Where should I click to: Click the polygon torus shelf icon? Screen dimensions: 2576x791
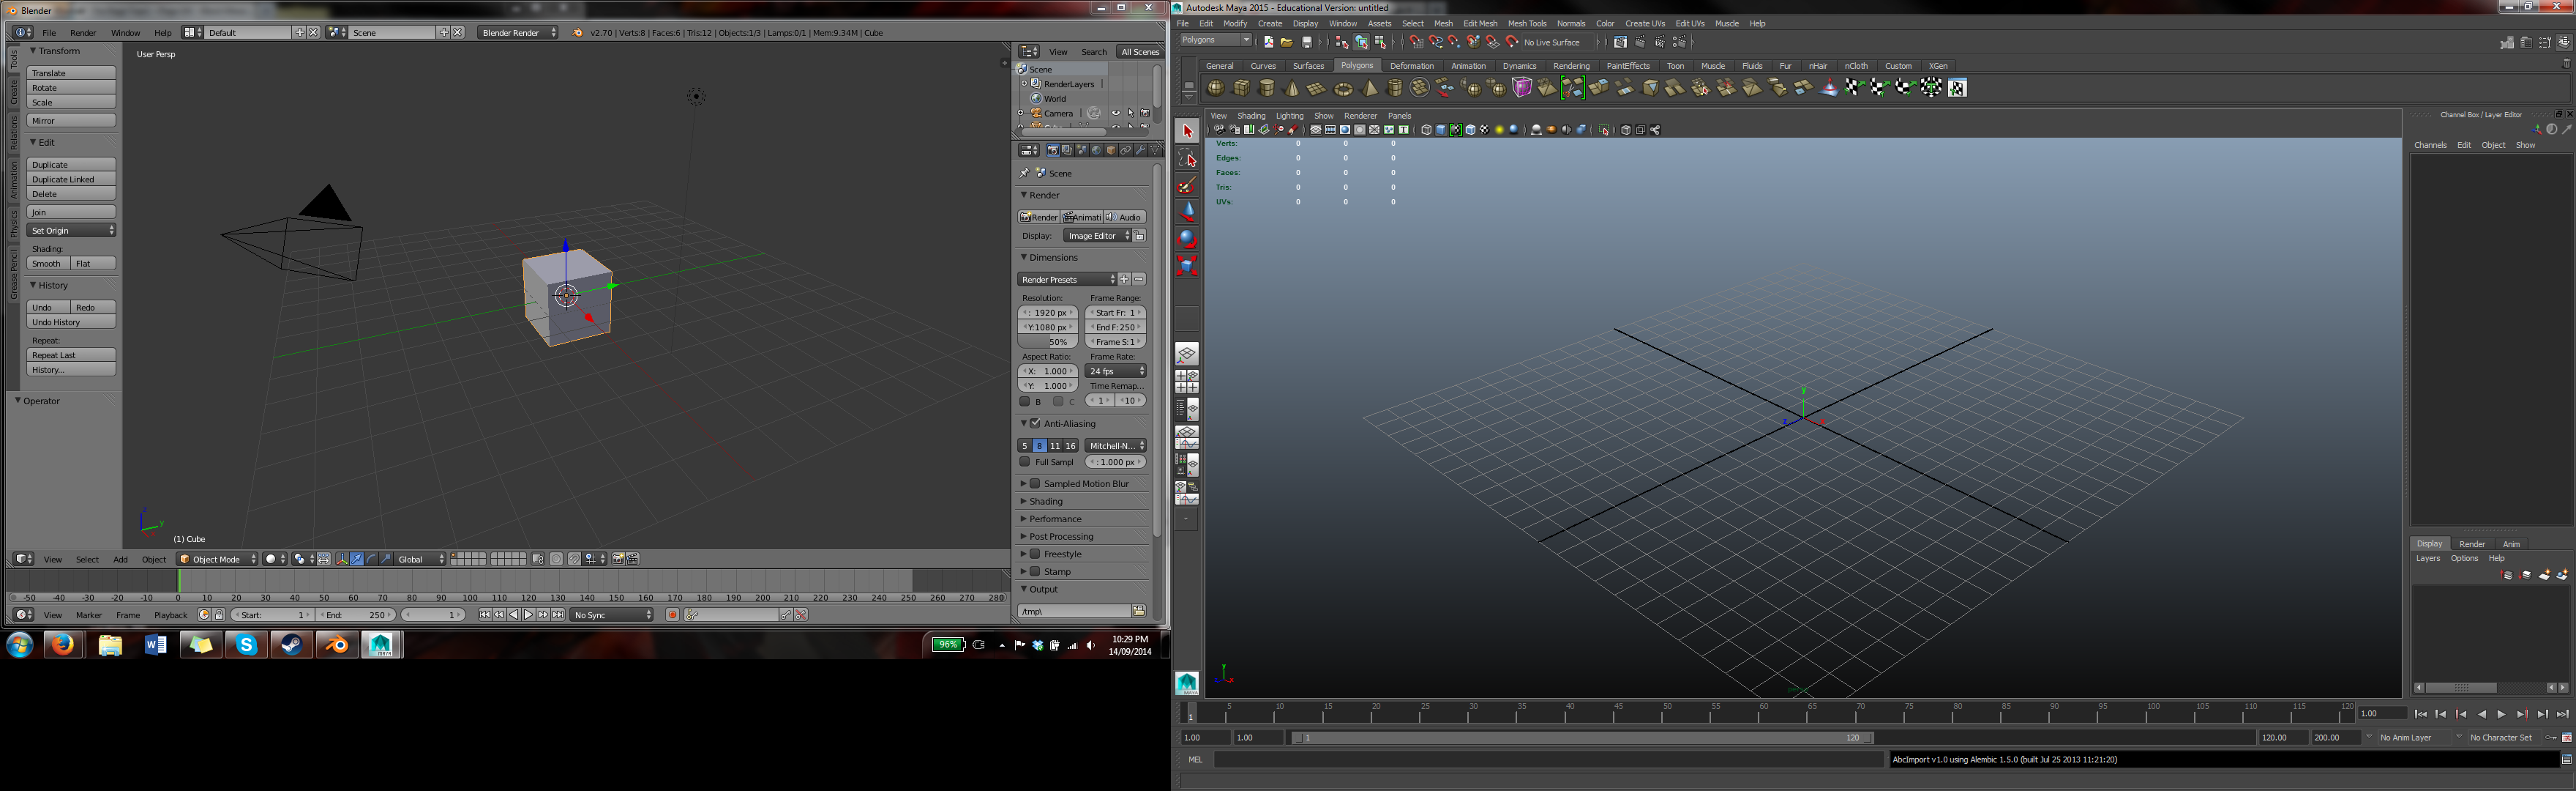tap(1343, 88)
